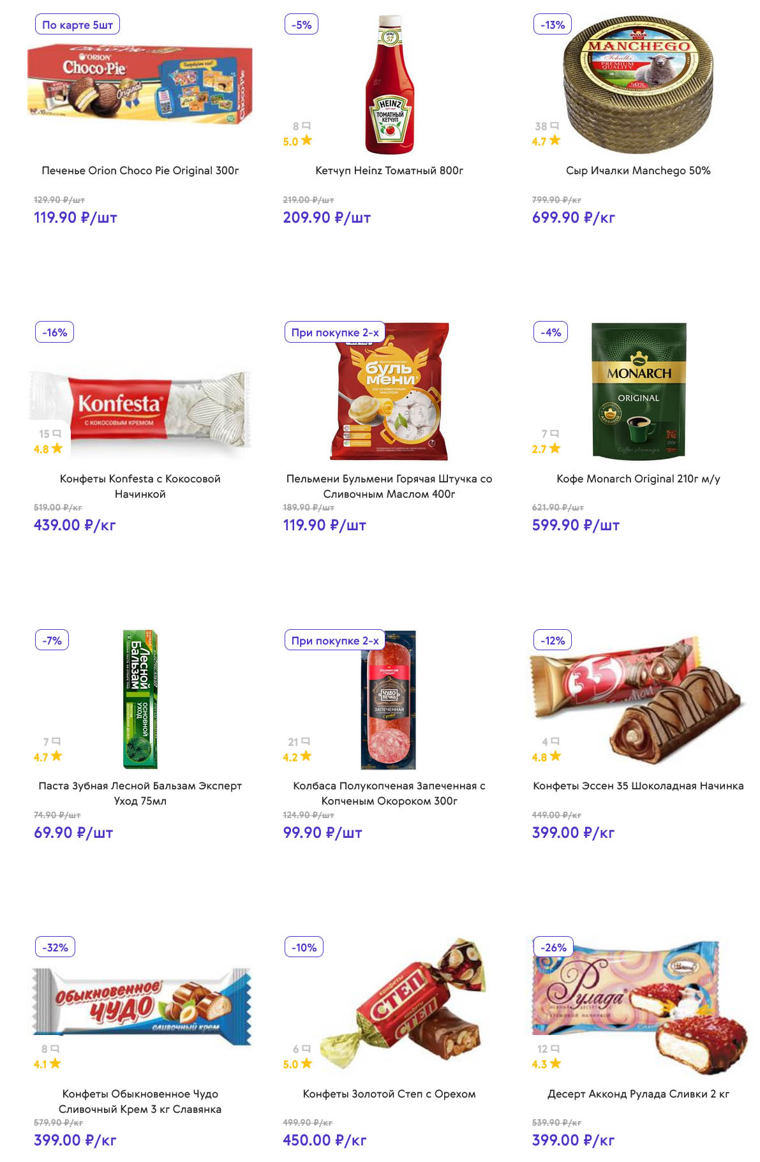The height and width of the screenshot is (1162, 760).
Task: Open Кетчуп Heinz Томатный 800г product link
Action: pyautogui.click(x=389, y=170)
